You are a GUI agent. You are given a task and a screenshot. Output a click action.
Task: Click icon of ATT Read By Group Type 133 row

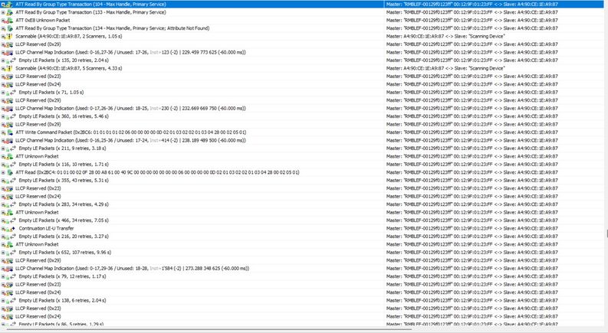coord(9,12)
